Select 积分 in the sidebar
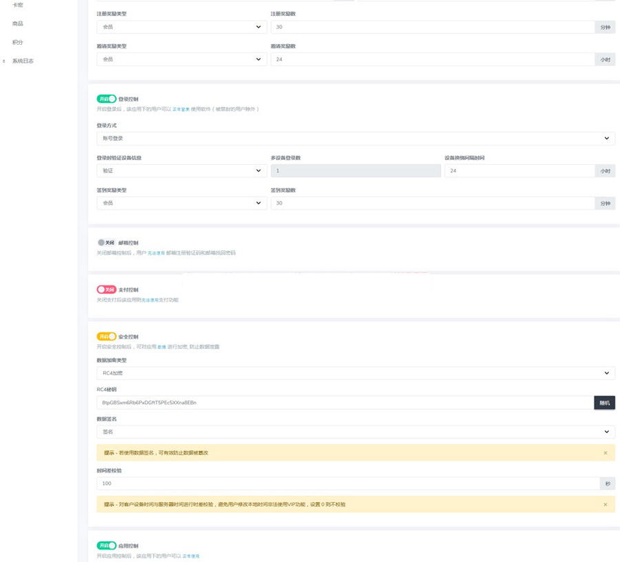 (18, 42)
